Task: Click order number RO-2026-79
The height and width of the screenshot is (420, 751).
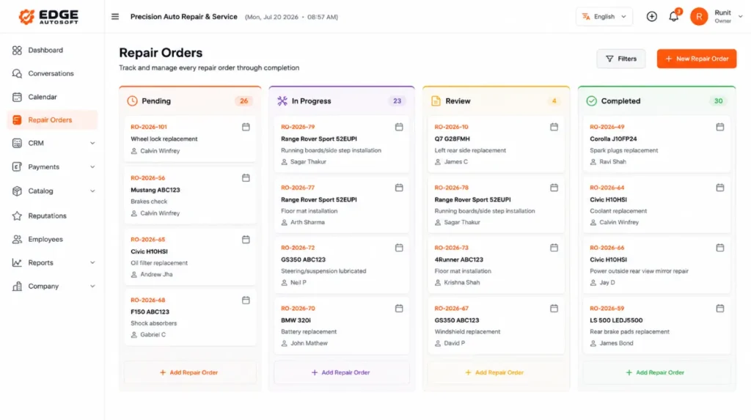Action: (298, 128)
